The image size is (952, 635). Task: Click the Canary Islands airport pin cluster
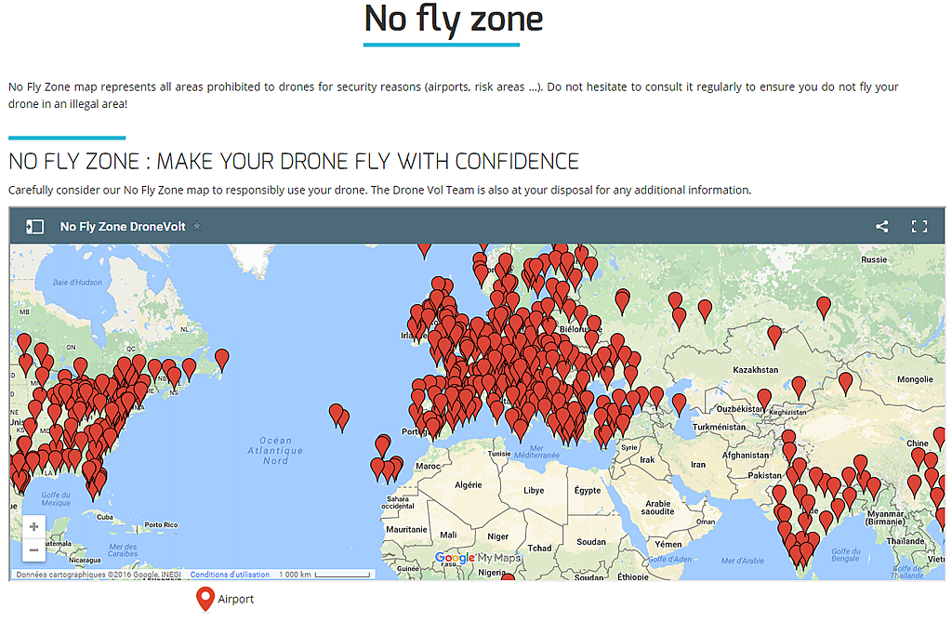(387, 470)
